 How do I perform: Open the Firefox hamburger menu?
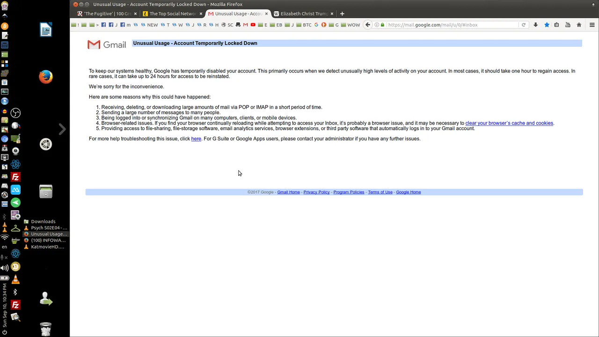[592, 25]
